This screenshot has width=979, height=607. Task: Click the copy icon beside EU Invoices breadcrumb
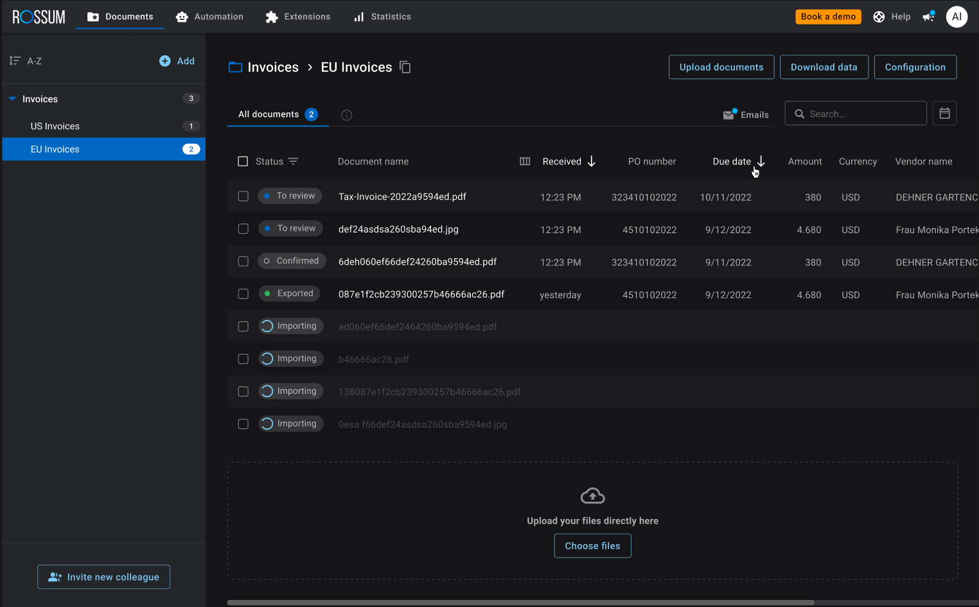[405, 67]
